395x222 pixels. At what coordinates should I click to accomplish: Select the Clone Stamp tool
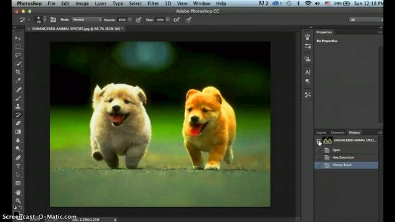pos(18,107)
